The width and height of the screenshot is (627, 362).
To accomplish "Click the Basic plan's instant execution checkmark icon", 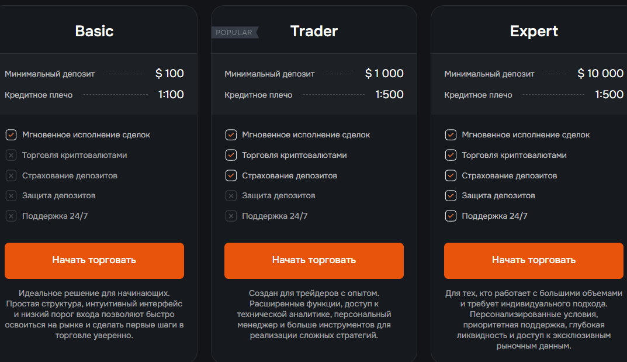I will coord(11,135).
